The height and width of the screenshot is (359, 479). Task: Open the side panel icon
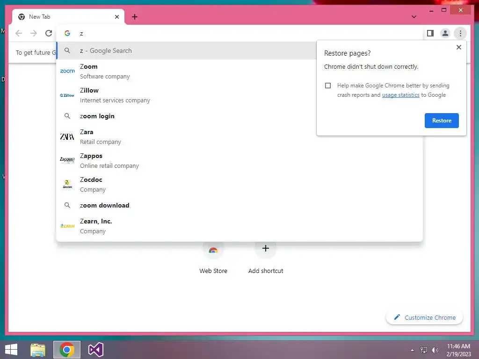[430, 33]
